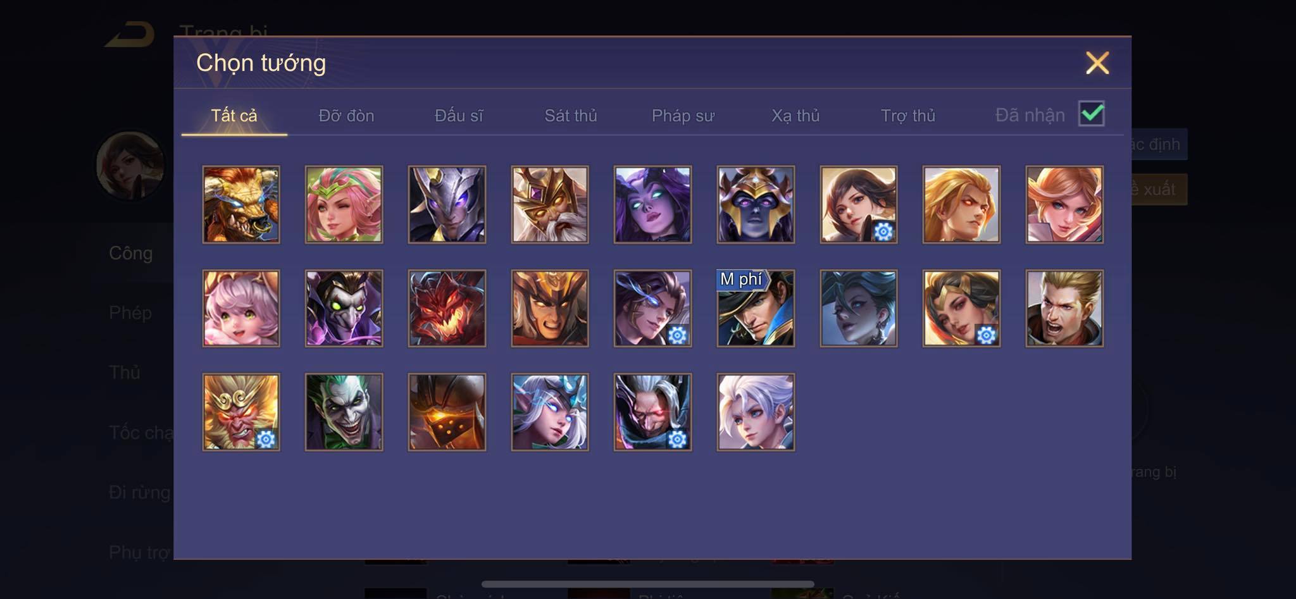
Task: Filter heroes by Xạ thủ tab
Action: click(795, 116)
